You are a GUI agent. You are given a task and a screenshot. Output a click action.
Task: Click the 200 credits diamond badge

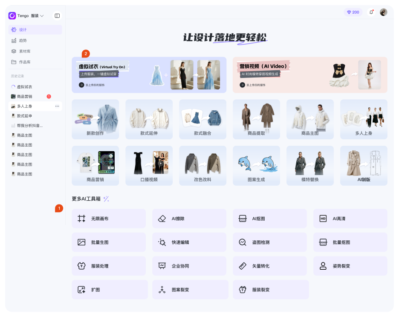tap(353, 12)
